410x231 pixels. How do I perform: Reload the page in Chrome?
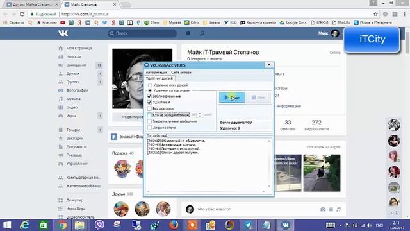pyautogui.click(x=22, y=14)
